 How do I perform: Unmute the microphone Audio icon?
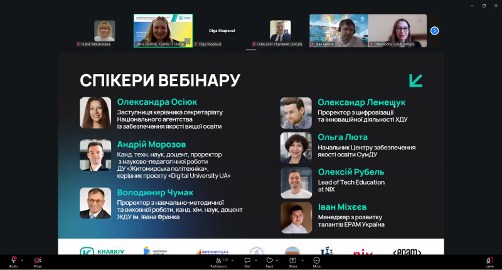coord(13,262)
